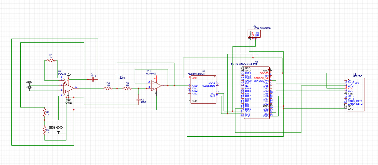Select the R3 1k resistor
The image size is (378, 165).
point(44,130)
